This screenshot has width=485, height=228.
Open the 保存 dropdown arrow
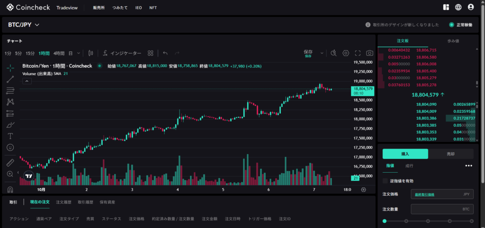322,53
